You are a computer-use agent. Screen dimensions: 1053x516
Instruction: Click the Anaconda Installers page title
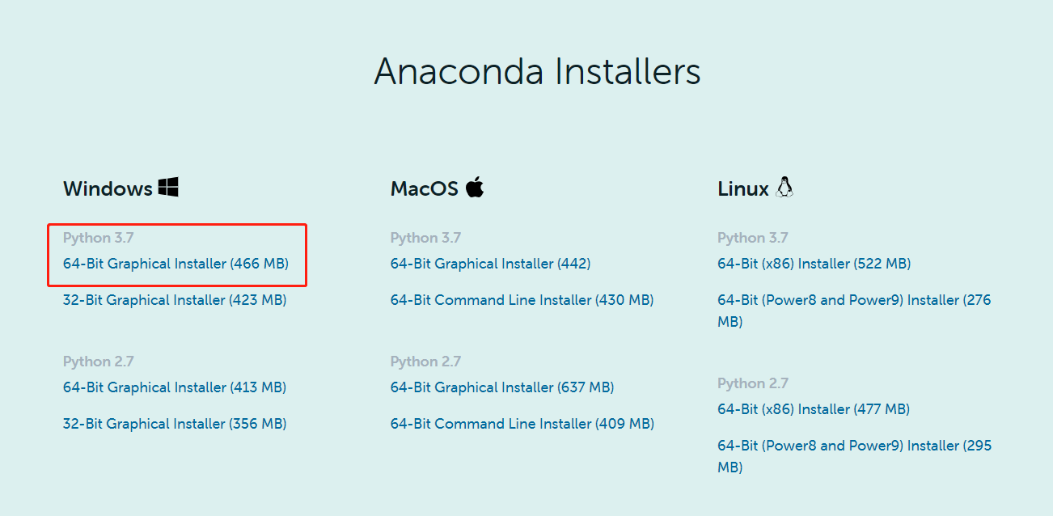537,72
